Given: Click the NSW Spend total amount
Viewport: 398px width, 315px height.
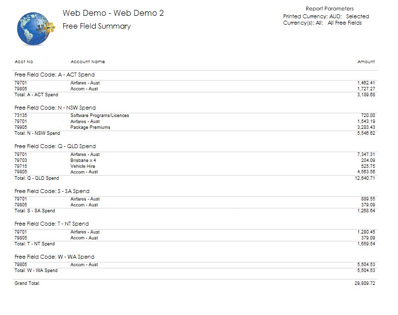Looking at the screenshot, I should tap(366, 133).
